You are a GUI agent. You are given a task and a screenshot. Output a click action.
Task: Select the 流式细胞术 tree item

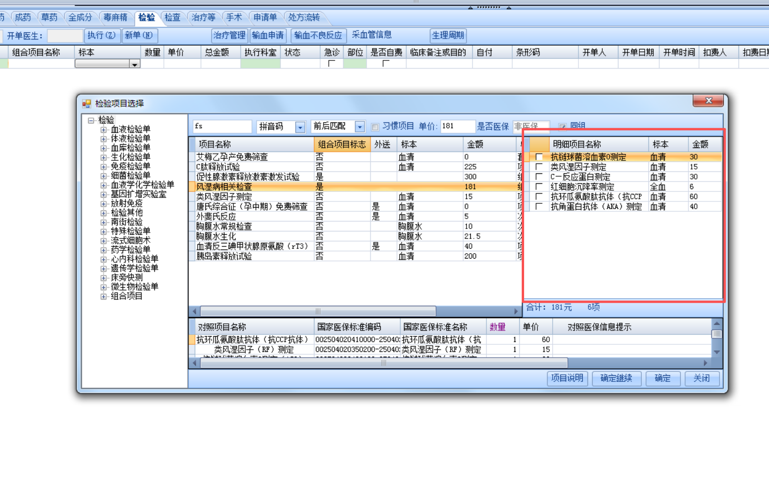[x=131, y=241]
